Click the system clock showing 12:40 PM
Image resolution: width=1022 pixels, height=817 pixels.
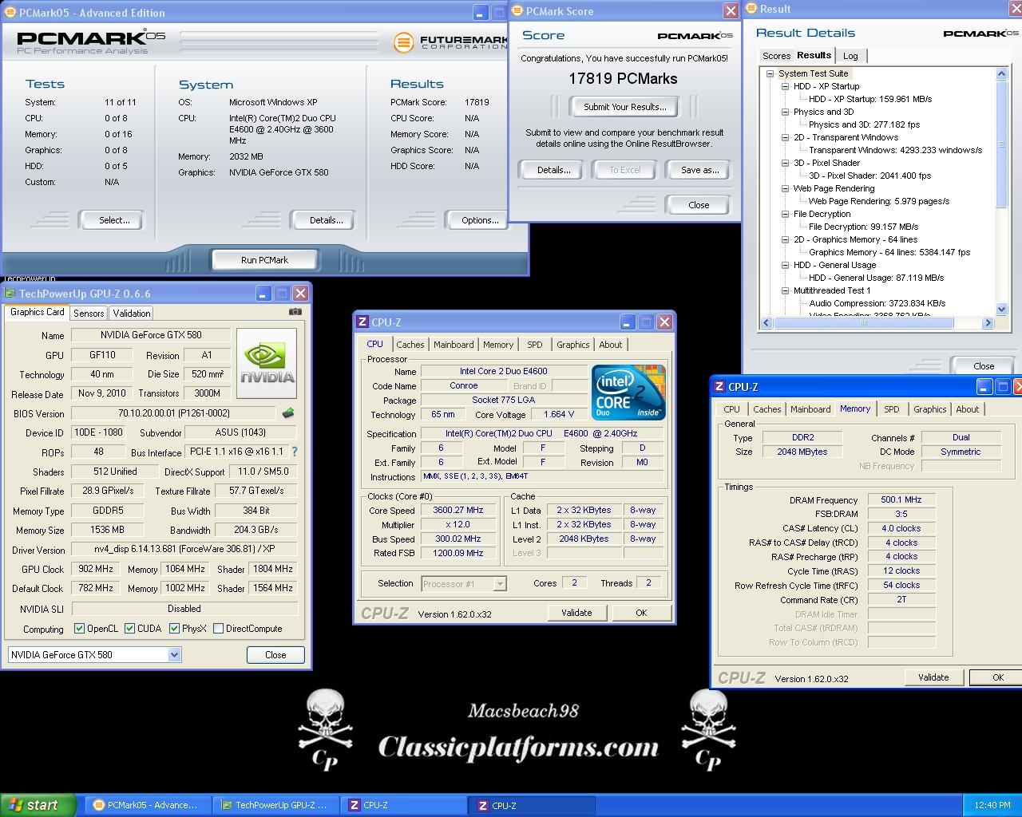point(992,806)
